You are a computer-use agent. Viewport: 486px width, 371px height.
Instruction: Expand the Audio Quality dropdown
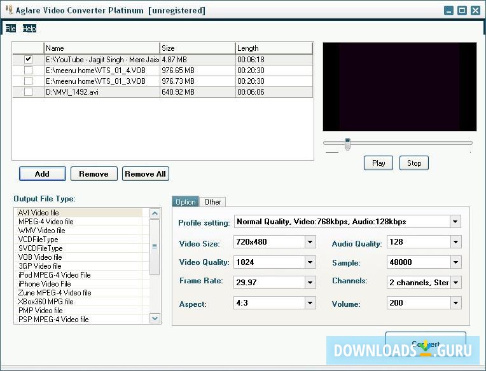point(455,242)
